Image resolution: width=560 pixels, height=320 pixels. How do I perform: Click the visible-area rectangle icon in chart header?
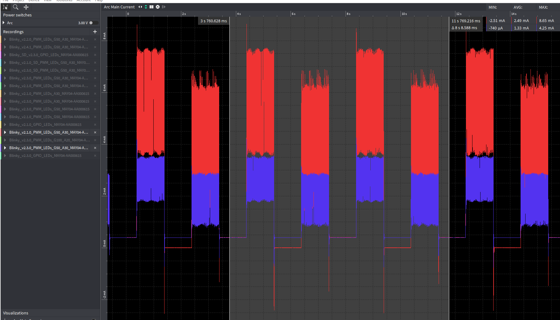click(151, 7)
